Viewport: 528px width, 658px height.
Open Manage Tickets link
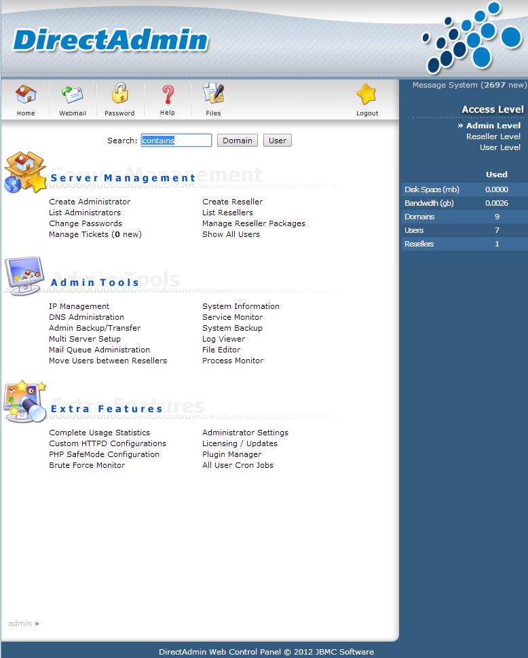point(95,234)
